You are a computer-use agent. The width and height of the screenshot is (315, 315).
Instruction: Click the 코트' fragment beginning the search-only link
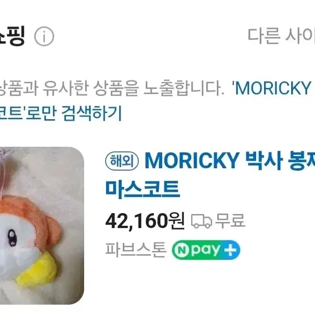(x=12, y=114)
